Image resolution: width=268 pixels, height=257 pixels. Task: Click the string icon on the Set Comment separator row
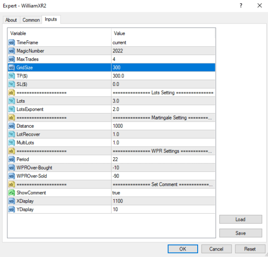(x=12, y=184)
